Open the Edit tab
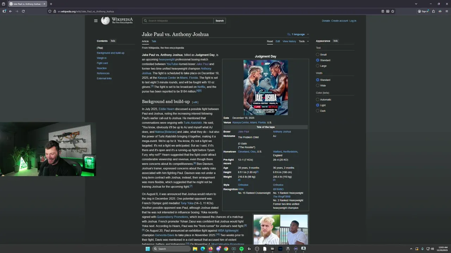Viewport: 451px width, 253px height. 278,41
